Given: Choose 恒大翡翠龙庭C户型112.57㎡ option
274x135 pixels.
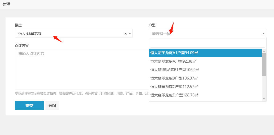Looking at the screenshot, I should (205, 87).
